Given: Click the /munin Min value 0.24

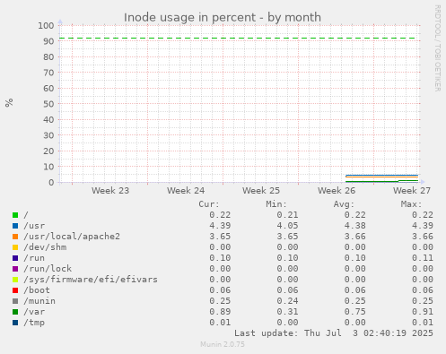Looking at the screenshot, I should tap(287, 301).
